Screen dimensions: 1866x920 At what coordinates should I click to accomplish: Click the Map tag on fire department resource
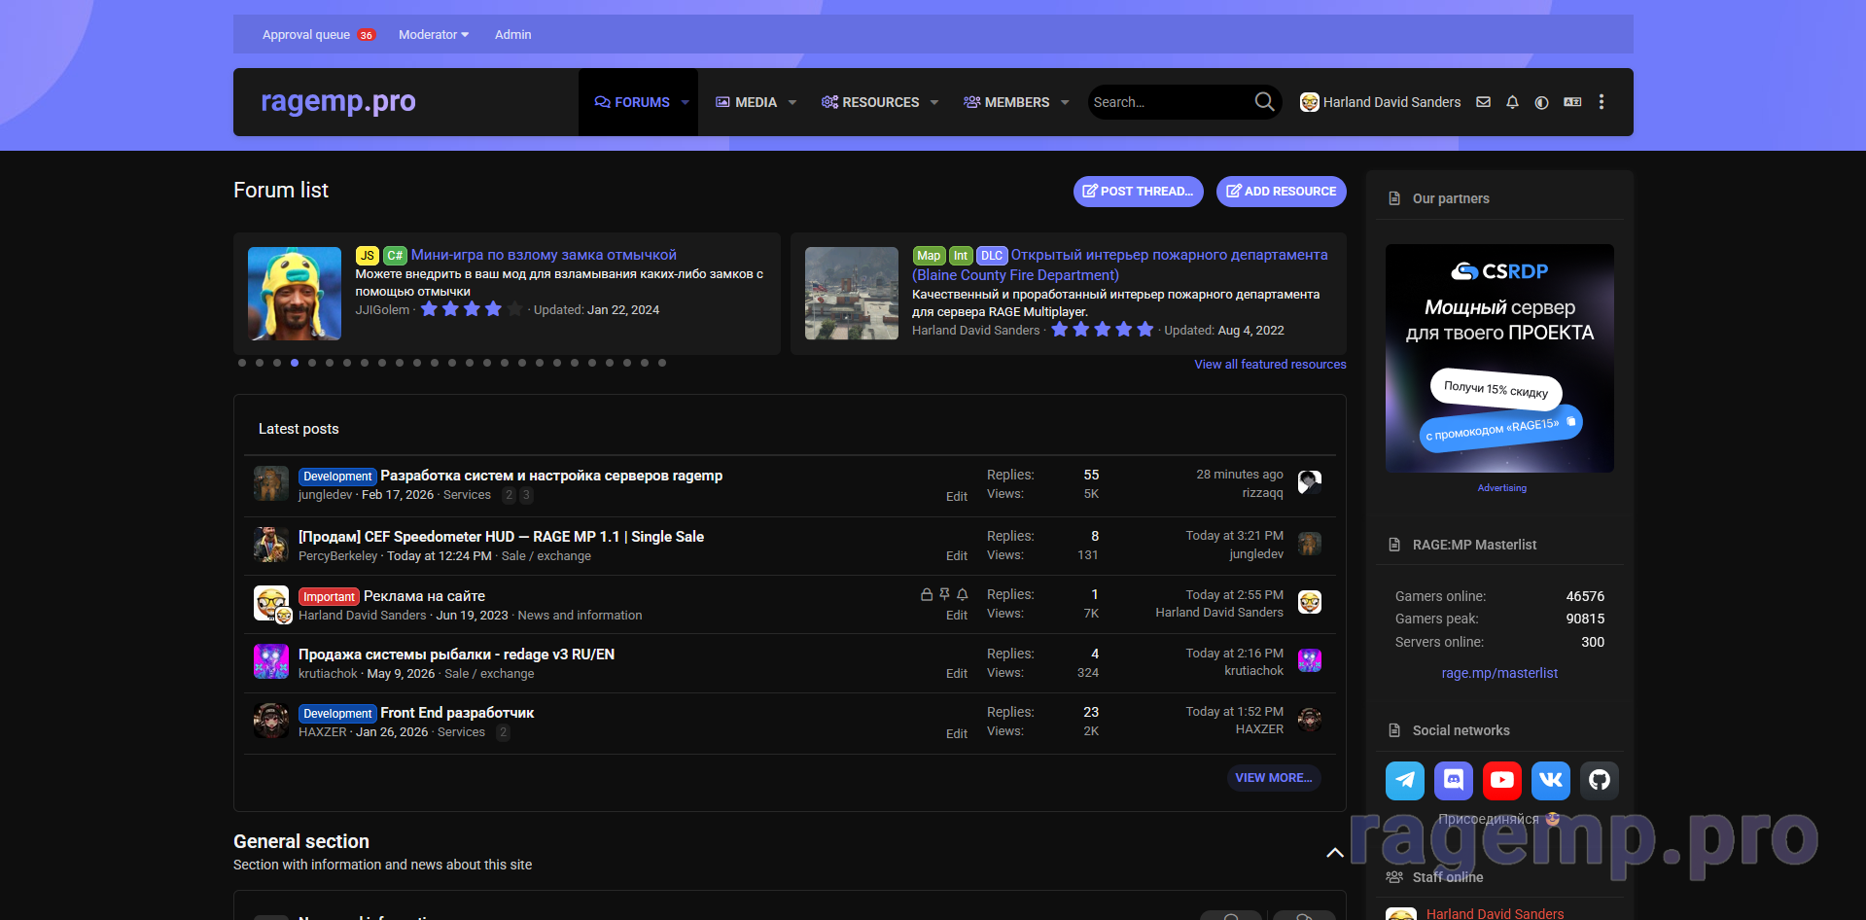coord(929,256)
